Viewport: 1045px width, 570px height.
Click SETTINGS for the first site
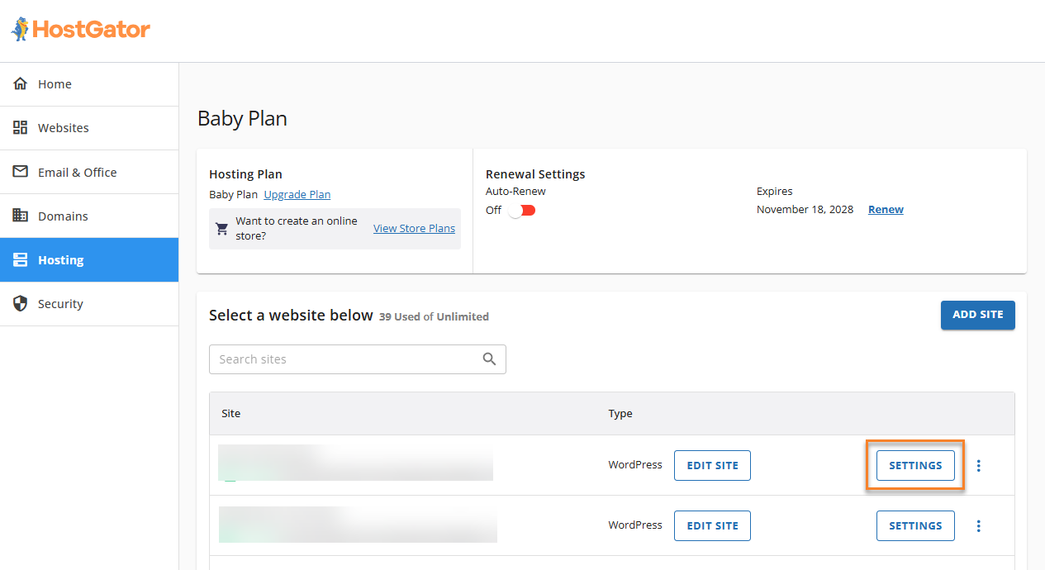[915, 466]
